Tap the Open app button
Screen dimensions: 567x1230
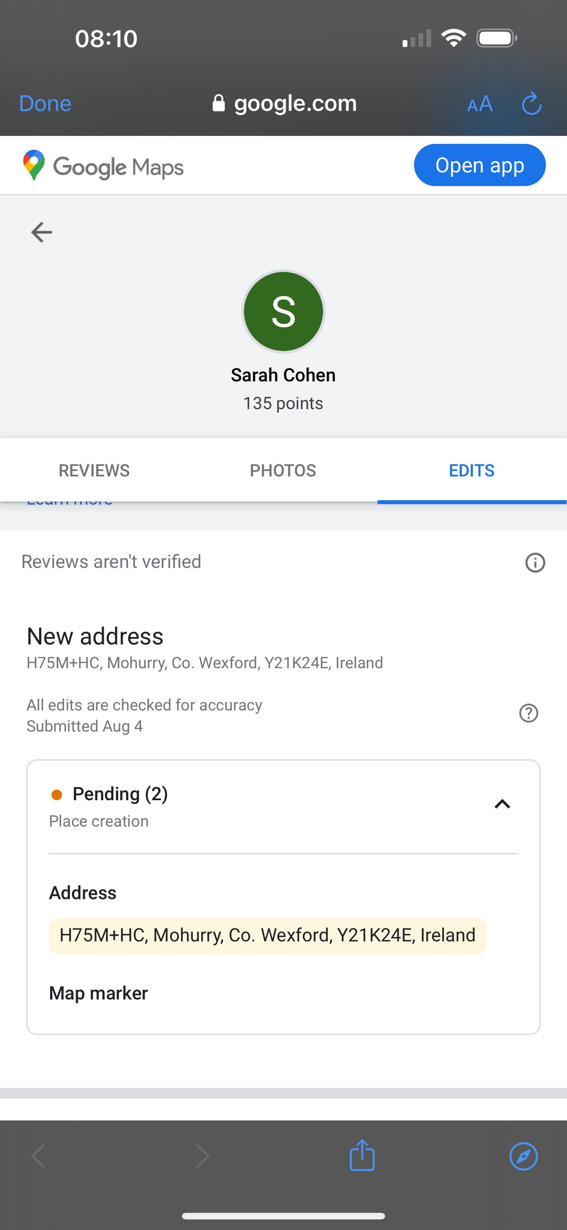click(x=479, y=165)
